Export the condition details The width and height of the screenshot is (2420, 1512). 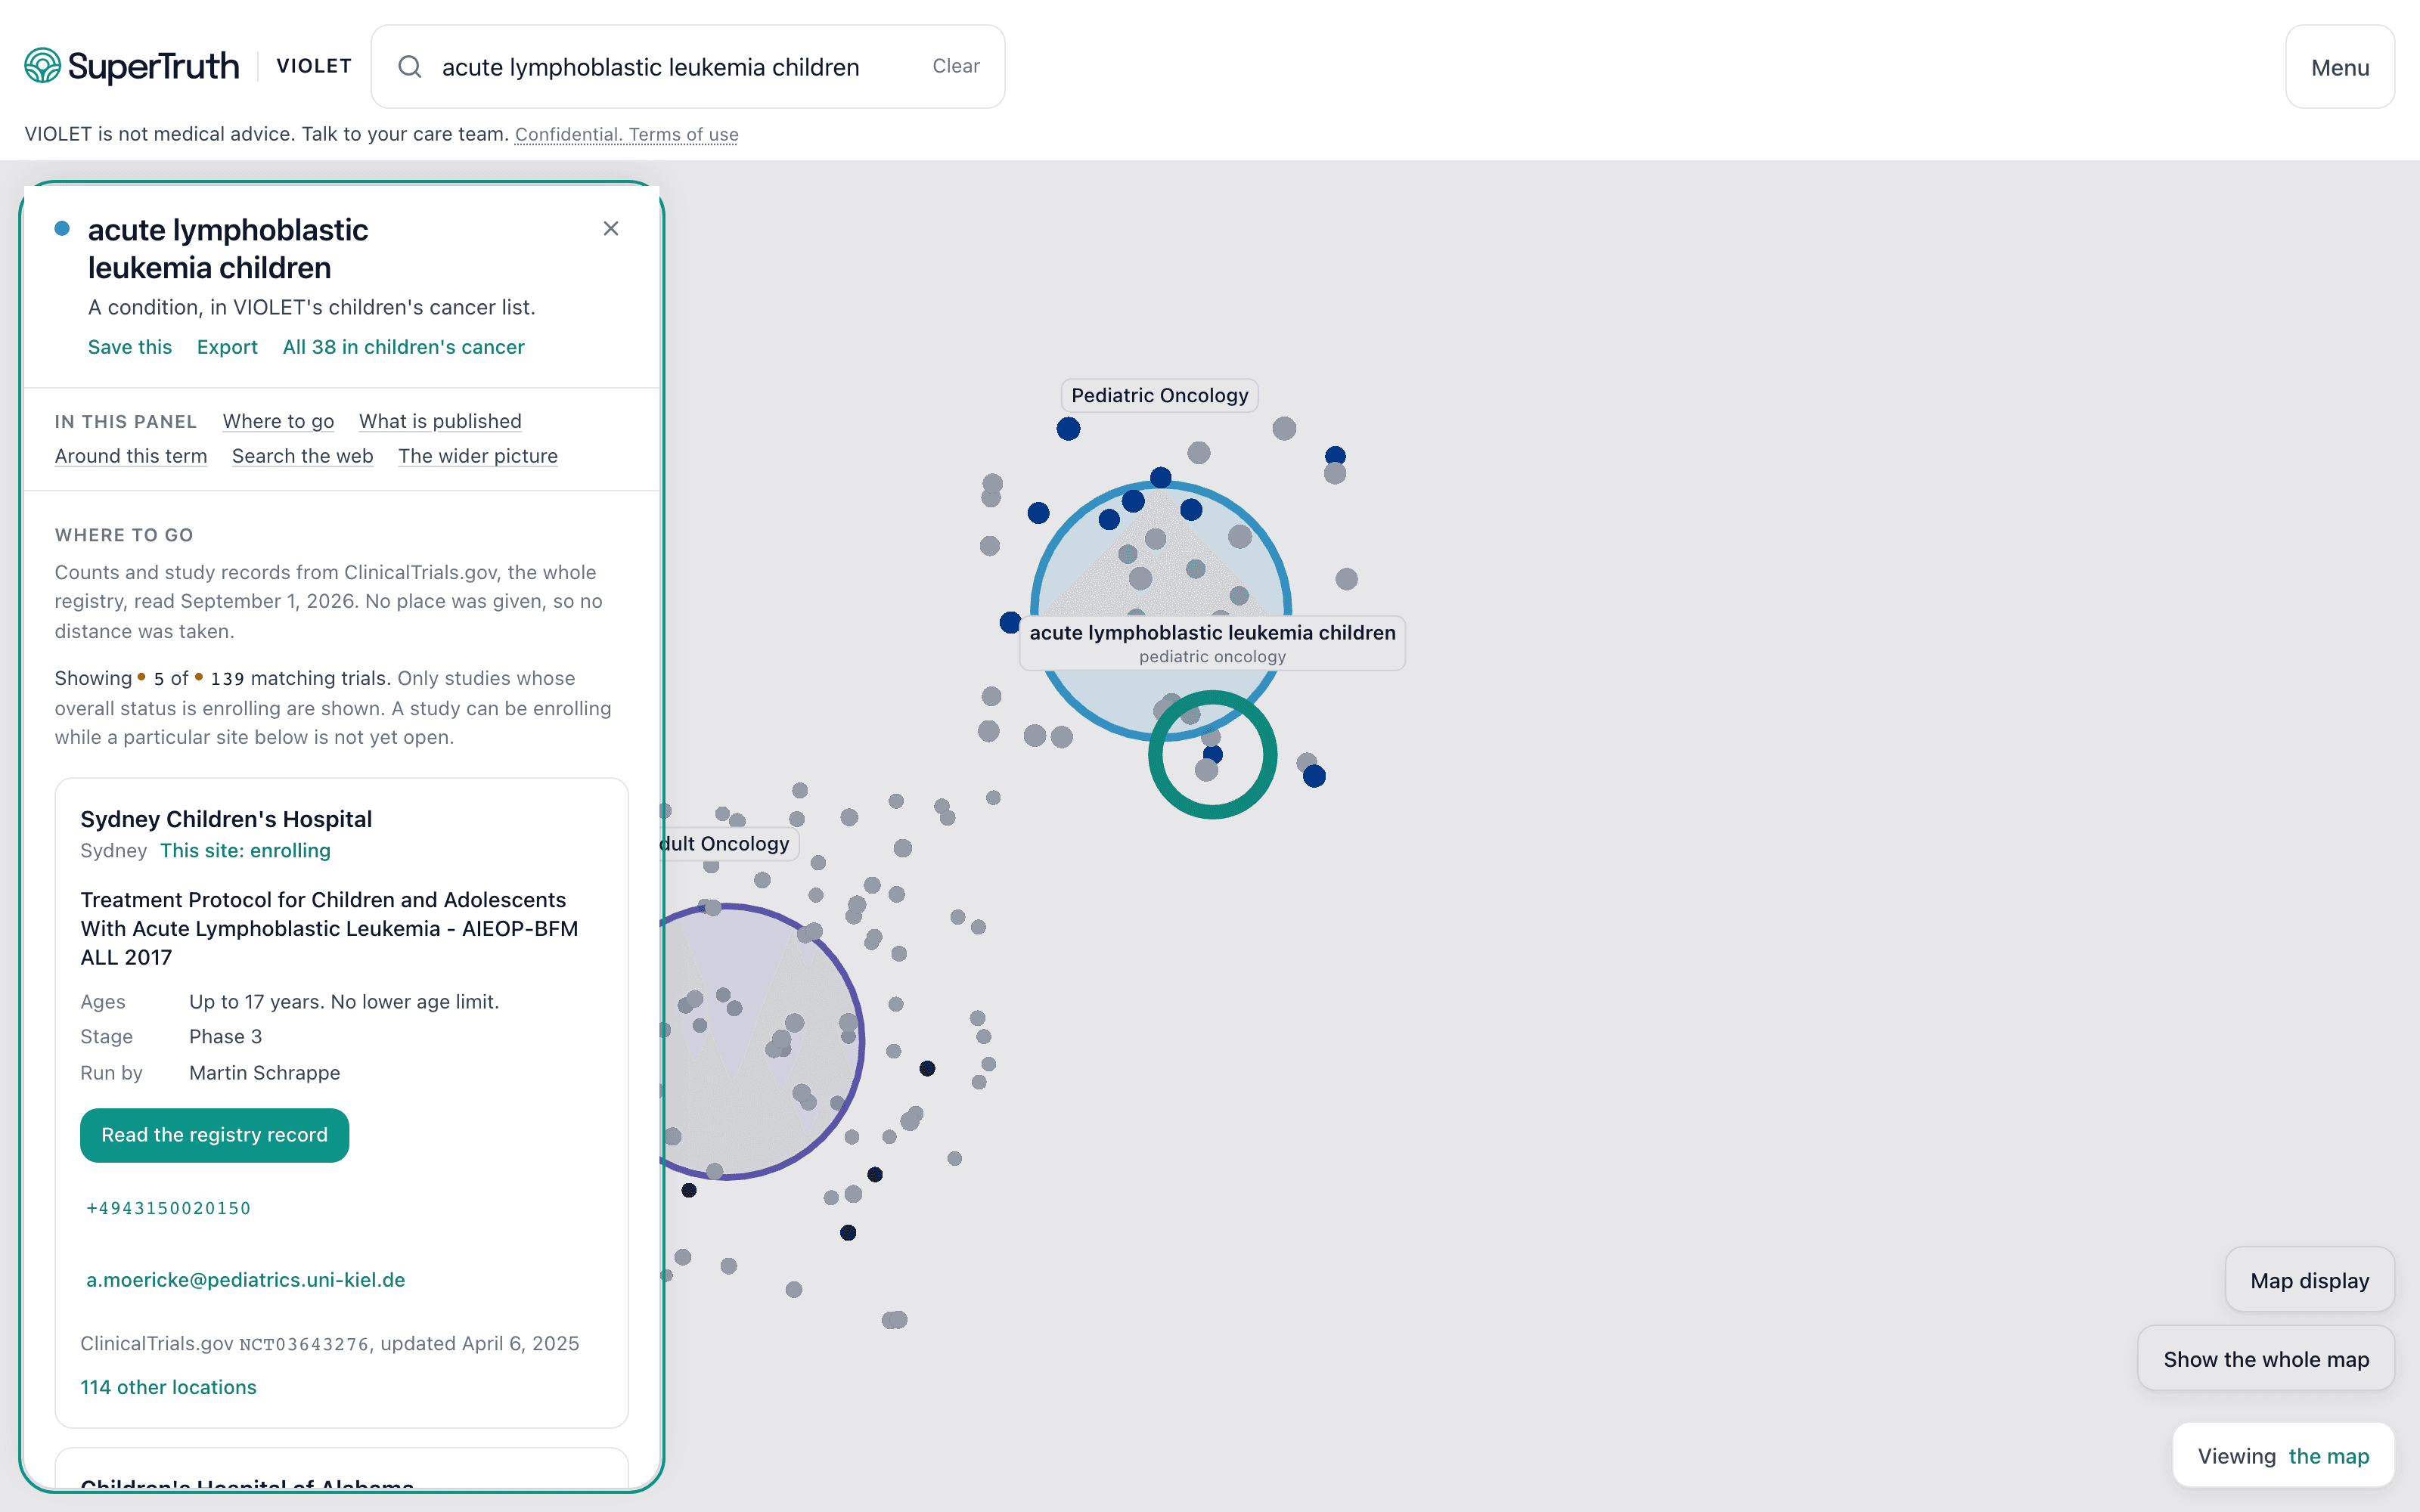[x=227, y=347]
